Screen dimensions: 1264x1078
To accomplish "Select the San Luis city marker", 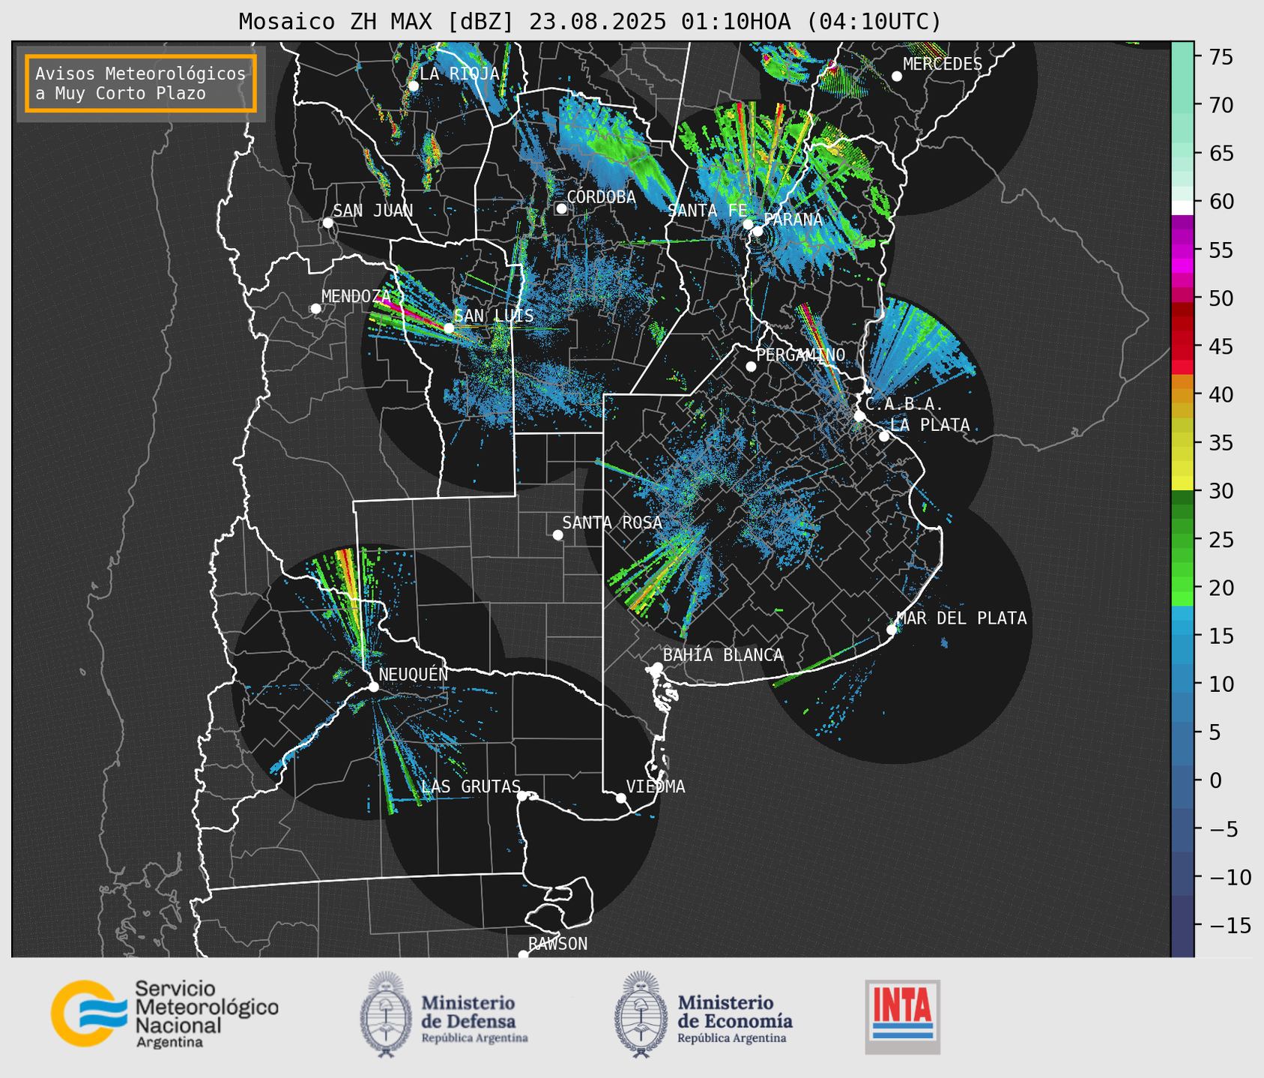I will pyautogui.click(x=449, y=328).
